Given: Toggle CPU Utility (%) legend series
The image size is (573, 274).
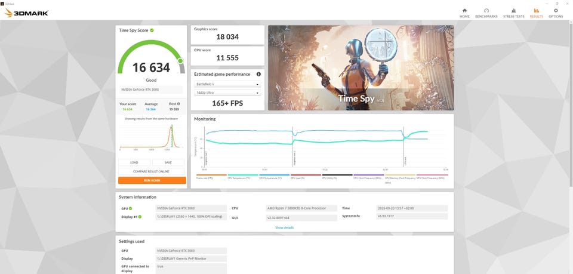Looking at the screenshot, I should click(337, 177).
